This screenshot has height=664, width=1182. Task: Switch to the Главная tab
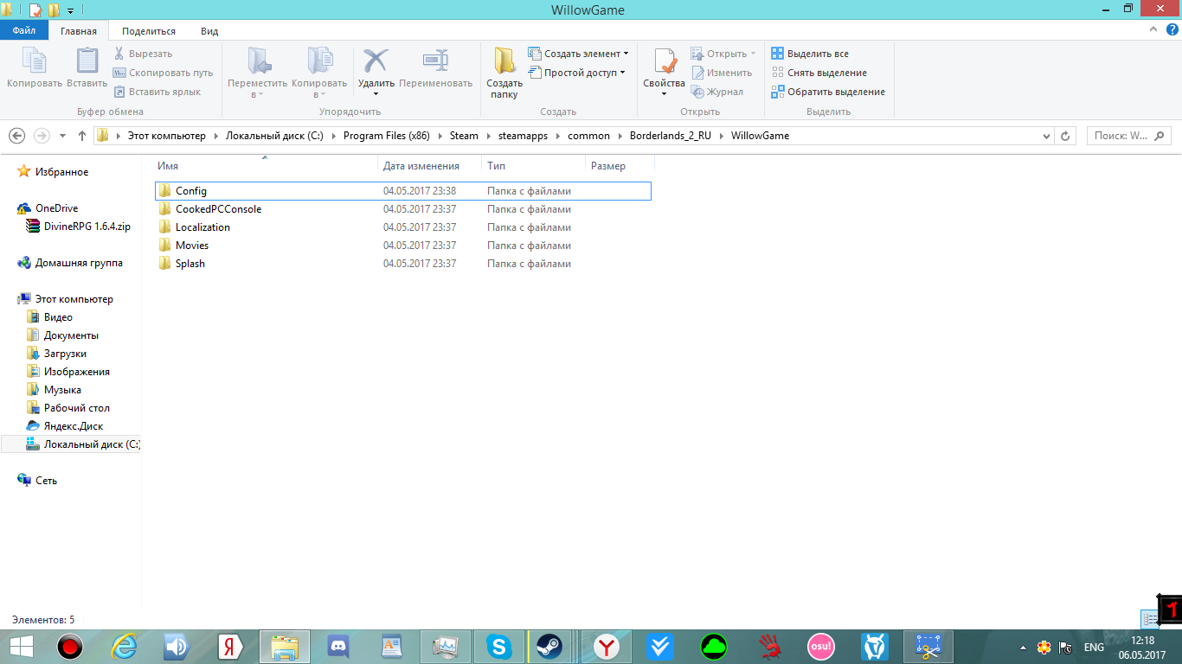click(79, 31)
